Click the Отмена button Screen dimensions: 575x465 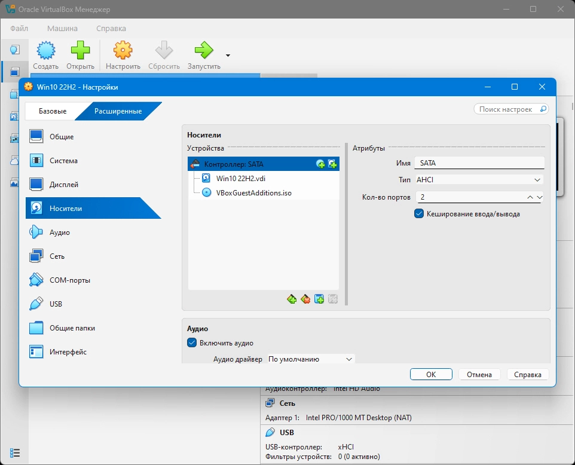(479, 374)
